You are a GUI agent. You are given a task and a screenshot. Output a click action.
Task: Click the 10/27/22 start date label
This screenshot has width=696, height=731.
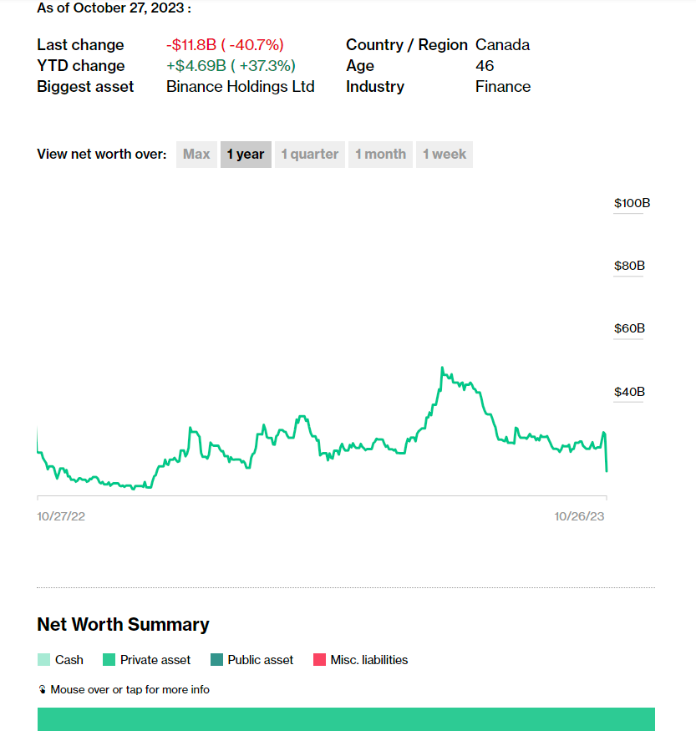[61, 516]
